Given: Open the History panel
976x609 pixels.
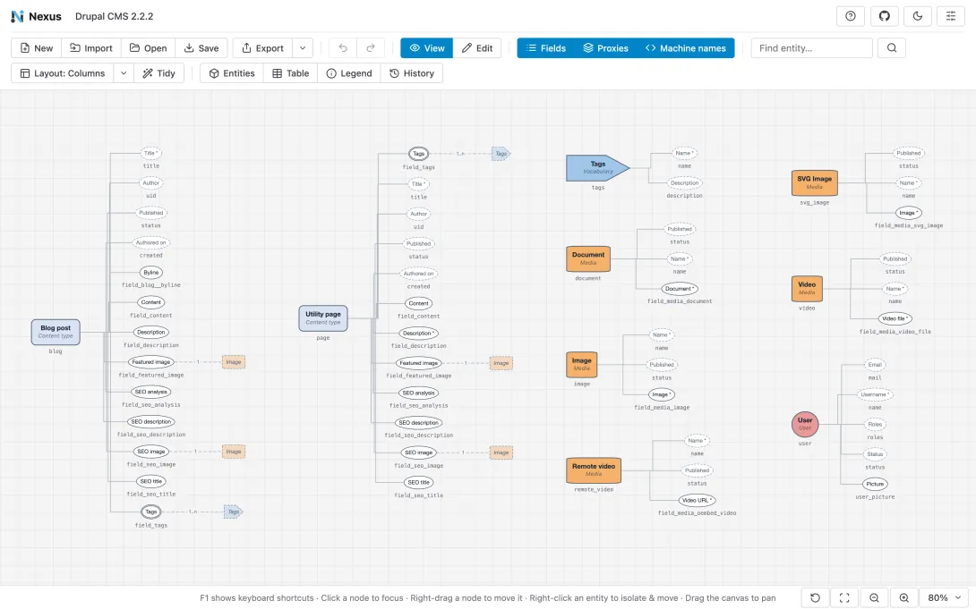Looking at the screenshot, I should pyautogui.click(x=411, y=73).
